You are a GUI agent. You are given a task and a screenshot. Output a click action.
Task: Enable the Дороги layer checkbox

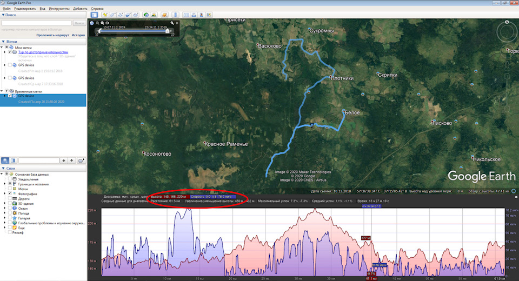[10, 198]
